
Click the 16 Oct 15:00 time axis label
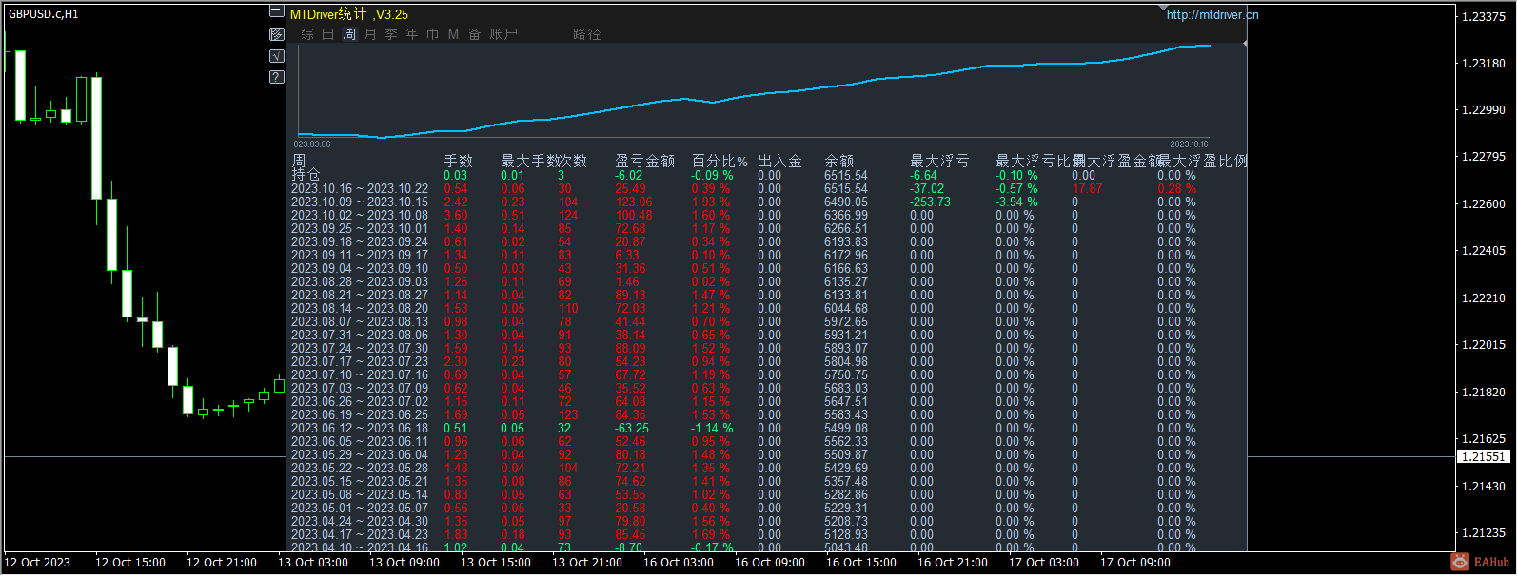tap(861, 562)
